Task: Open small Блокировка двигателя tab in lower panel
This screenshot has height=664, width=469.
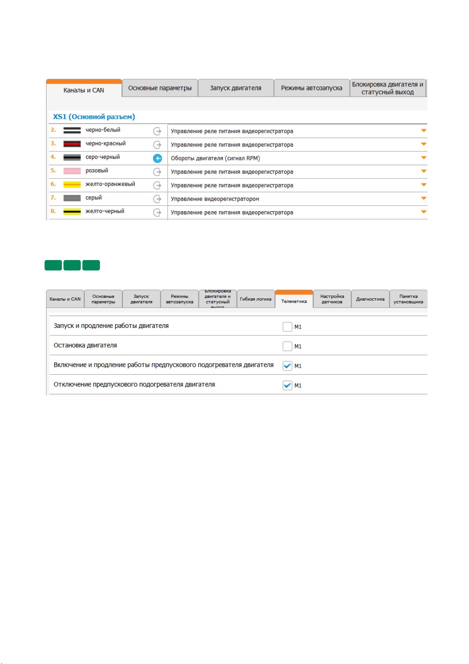Action: pyautogui.click(x=218, y=299)
